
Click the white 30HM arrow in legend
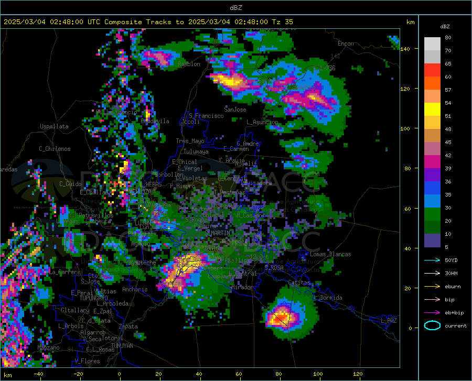432,273
